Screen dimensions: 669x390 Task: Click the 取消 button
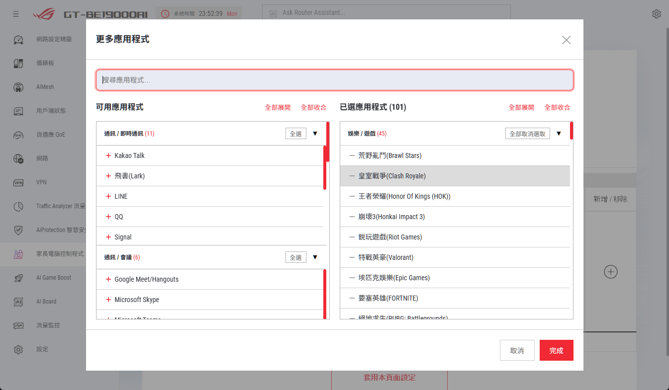pyautogui.click(x=517, y=350)
